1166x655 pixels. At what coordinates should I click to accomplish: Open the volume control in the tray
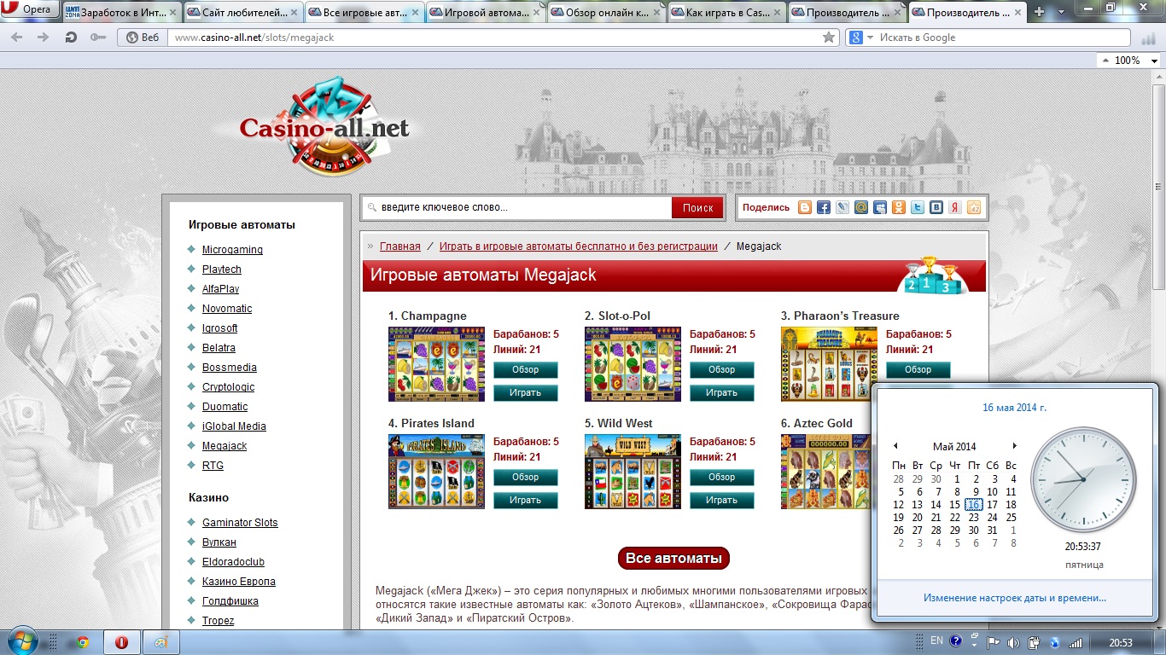tap(1013, 642)
